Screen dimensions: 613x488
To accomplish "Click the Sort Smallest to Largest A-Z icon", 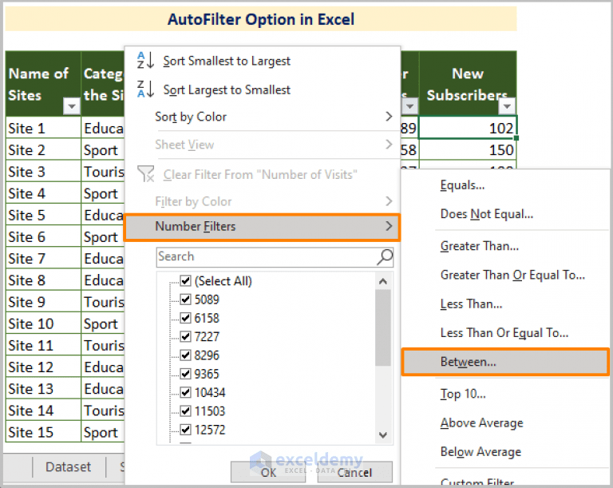I will click(x=145, y=61).
